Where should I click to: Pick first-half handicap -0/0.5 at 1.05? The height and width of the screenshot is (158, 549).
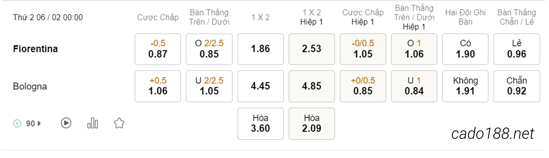point(363,49)
